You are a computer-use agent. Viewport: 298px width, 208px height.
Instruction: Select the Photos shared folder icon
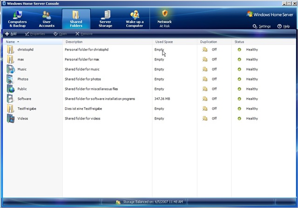point(10,79)
